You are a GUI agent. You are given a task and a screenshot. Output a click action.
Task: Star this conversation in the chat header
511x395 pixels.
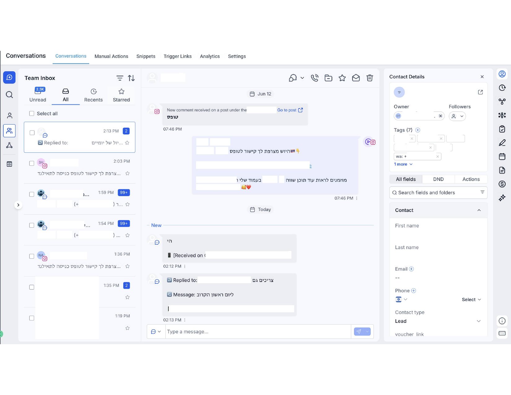click(x=342, y=78)
